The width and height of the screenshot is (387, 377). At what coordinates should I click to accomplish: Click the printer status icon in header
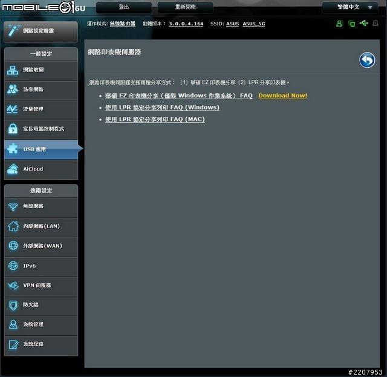375,24
